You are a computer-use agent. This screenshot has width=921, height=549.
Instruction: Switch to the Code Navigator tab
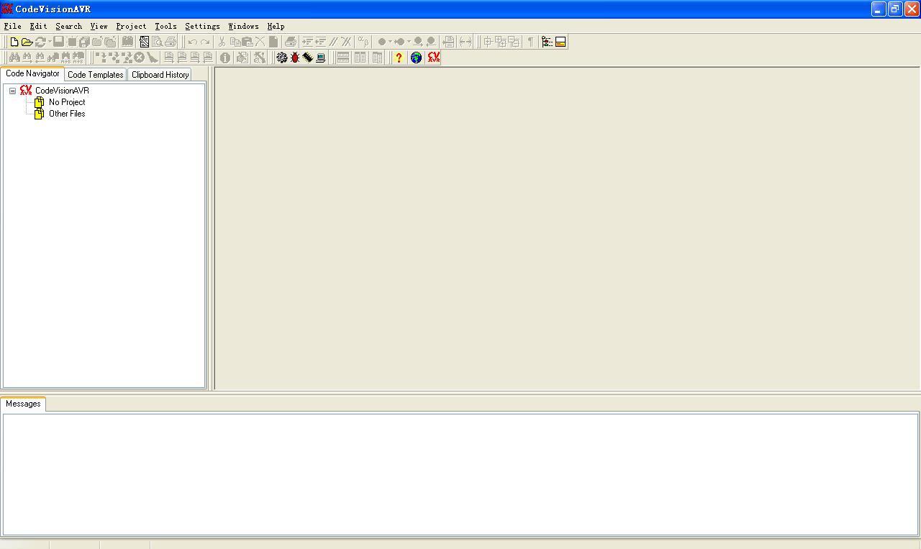[x=32, y=73]
